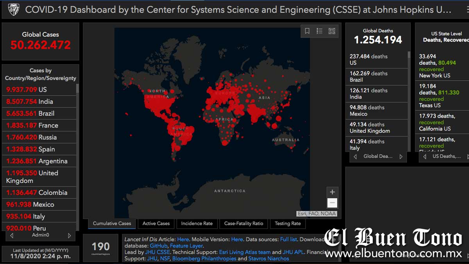Click the 94.808 deaths Mexico entry
Viewport: 469px width, 264px height.
(x=377, y=111)
